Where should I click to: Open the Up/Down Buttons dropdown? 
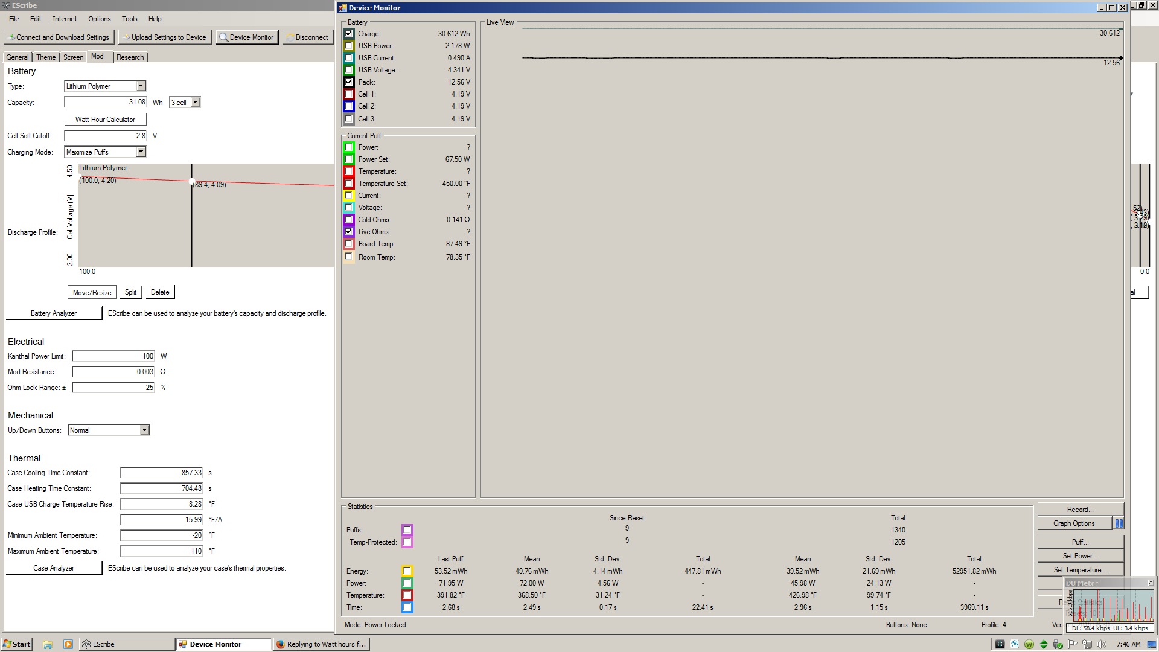click(x=144, y=430)
